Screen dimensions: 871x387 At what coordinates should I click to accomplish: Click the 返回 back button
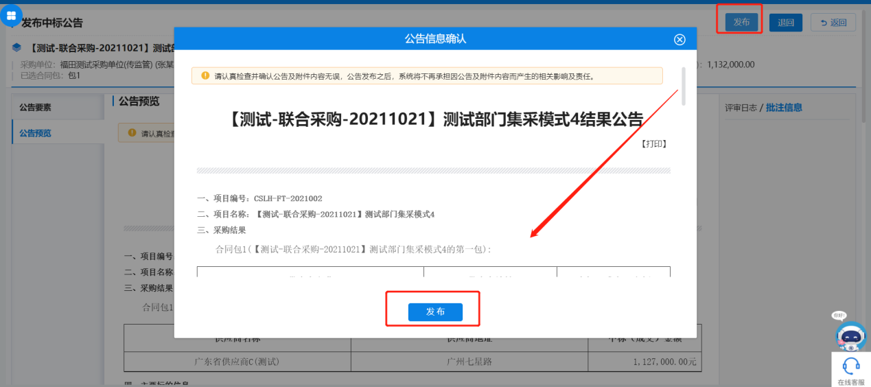click(833, 23)
